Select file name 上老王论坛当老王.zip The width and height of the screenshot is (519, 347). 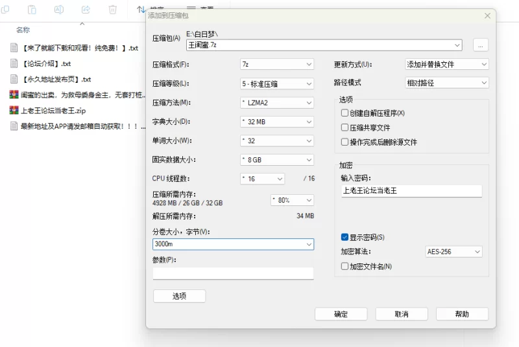coord(53,111)
